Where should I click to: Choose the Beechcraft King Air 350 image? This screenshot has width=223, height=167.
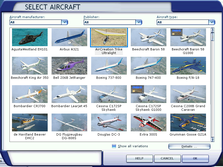tap(30, 66)
